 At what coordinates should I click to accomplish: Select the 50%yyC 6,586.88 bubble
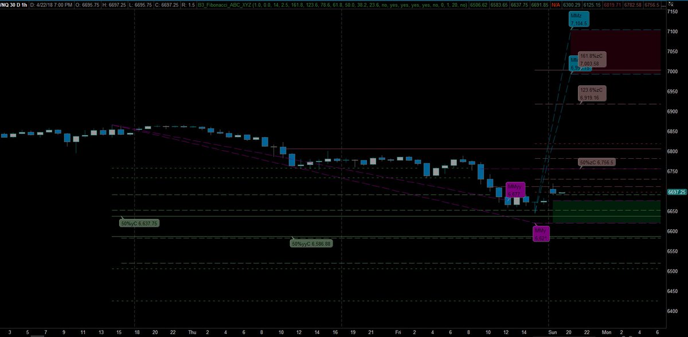click(x=312, y=243)
